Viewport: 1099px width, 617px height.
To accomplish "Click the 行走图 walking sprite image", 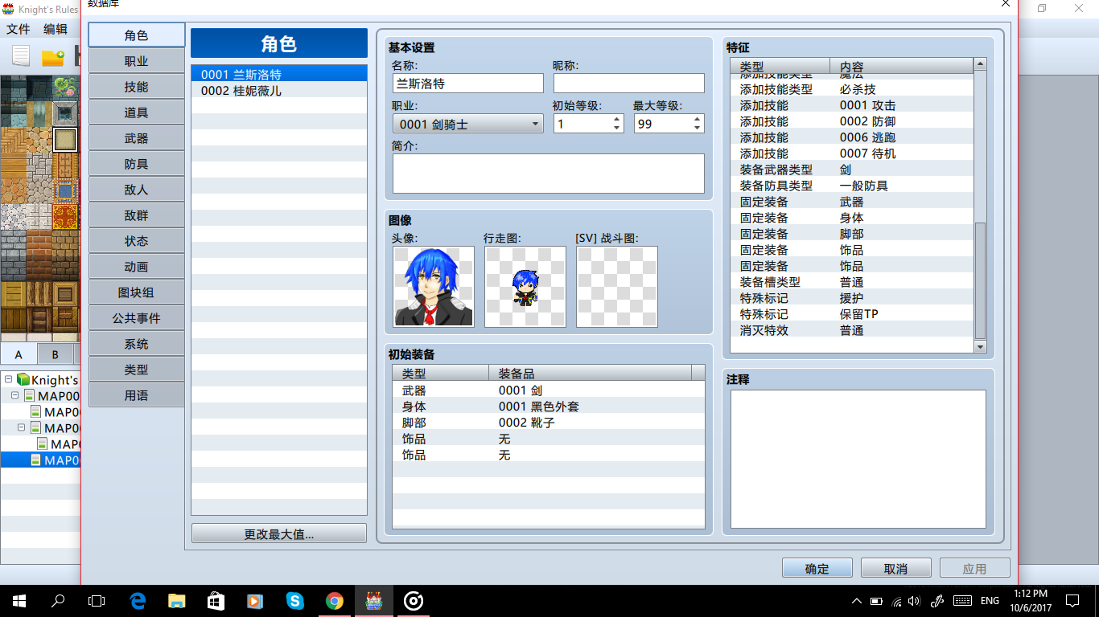I will tap(525, 286).
